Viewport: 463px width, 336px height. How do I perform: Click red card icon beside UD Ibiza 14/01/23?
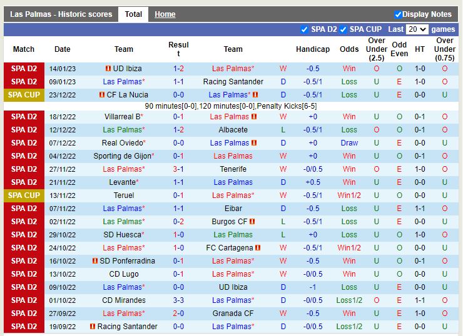point(108,68)
